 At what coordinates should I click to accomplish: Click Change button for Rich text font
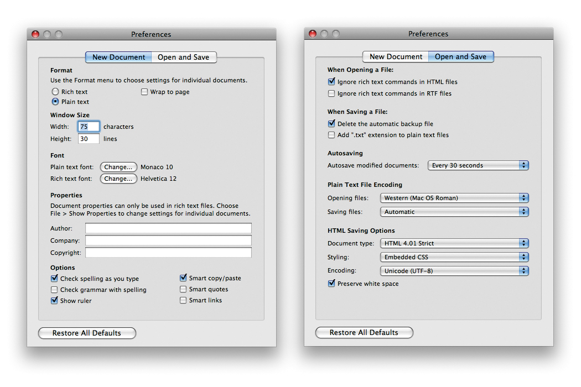coord(118,179)
